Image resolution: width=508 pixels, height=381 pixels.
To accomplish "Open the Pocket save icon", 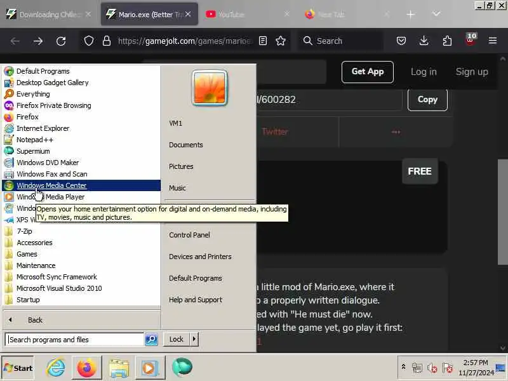I will coord(401,41).
